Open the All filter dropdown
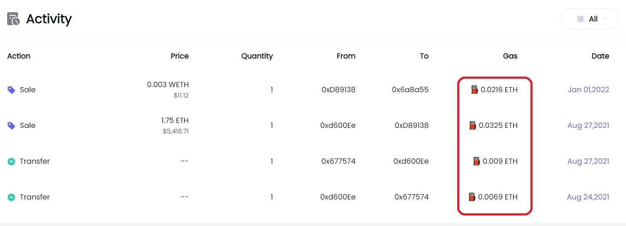Image resolution: width=626 pixels, height=226 pixels. pyautogui.click(x=589, y=19)
